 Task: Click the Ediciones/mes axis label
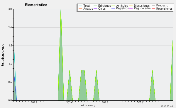[x=3, y=55]
